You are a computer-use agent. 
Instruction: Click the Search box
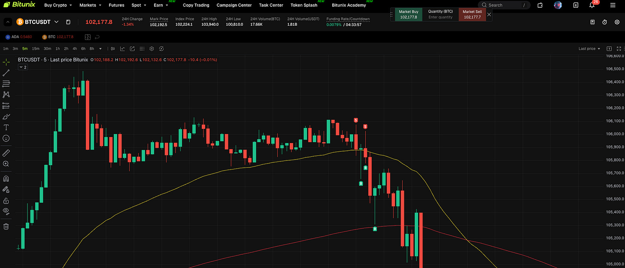click(504, 5)
